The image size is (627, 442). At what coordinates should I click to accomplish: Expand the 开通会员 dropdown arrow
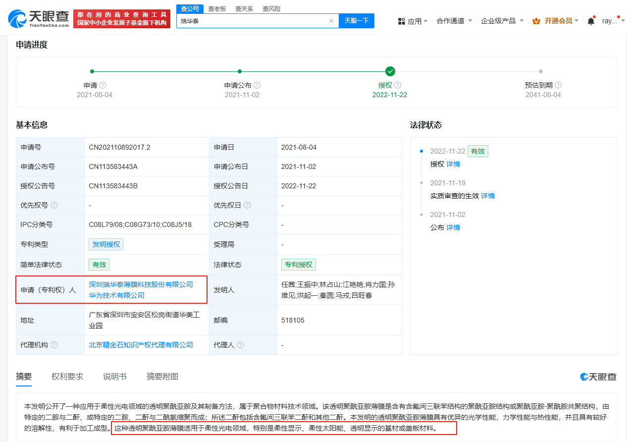point(576,21)
